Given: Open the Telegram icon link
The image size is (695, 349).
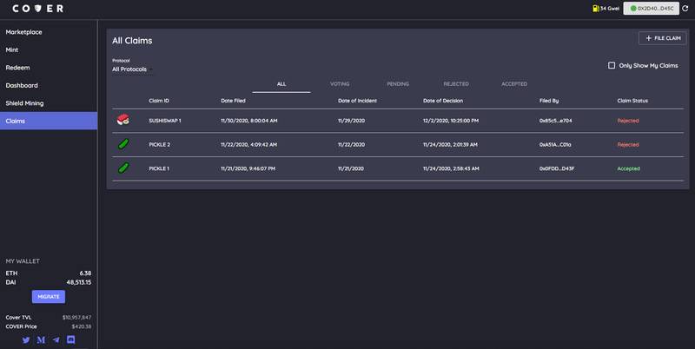Looking at the screenshot, I should click(56, 340).
